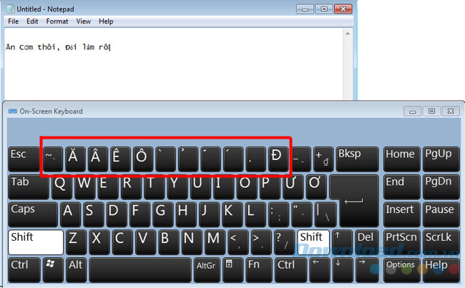This screenshot has width=465, height=288.
Task: Tap the quotation mark key
Action: point(302,214)
